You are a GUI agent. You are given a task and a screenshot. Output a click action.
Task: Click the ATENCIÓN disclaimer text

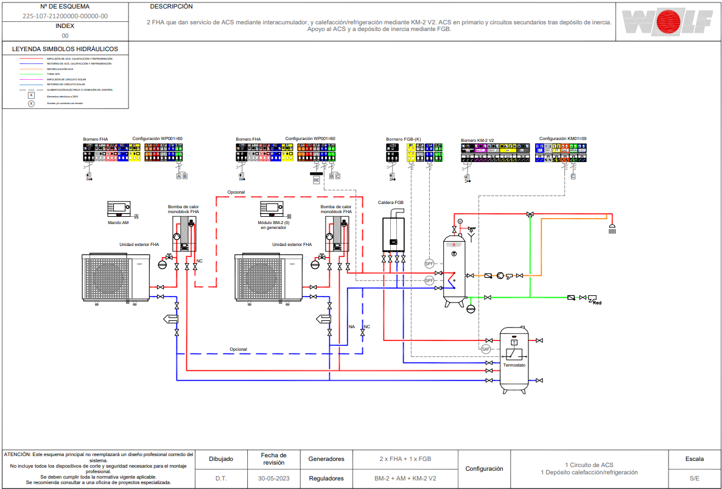coord(99,469)
